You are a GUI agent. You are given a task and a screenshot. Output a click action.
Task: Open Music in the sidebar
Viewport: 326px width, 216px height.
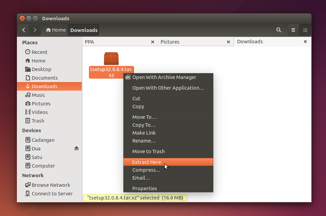click(x=49, y=95)
